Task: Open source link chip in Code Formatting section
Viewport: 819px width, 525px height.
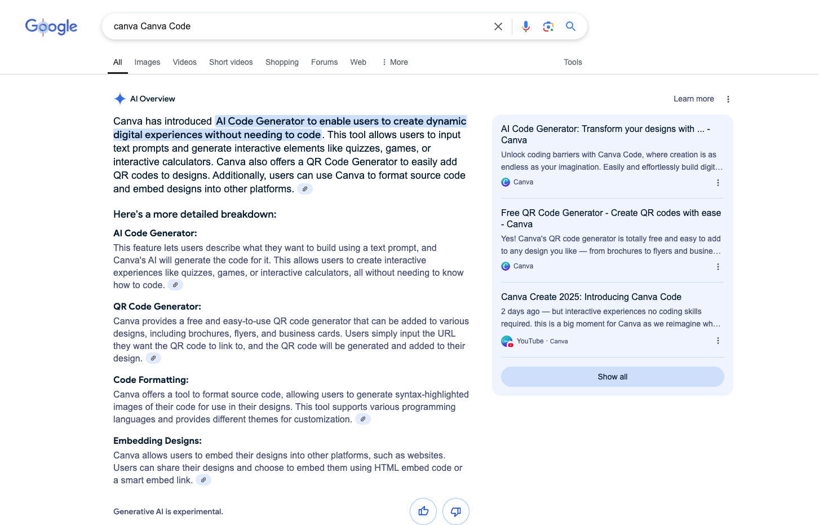Action: pos(363,419)
